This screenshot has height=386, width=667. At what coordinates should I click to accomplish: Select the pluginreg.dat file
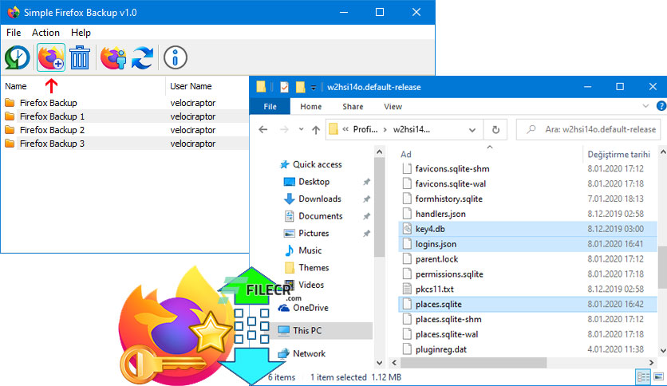tap(527, 349)
